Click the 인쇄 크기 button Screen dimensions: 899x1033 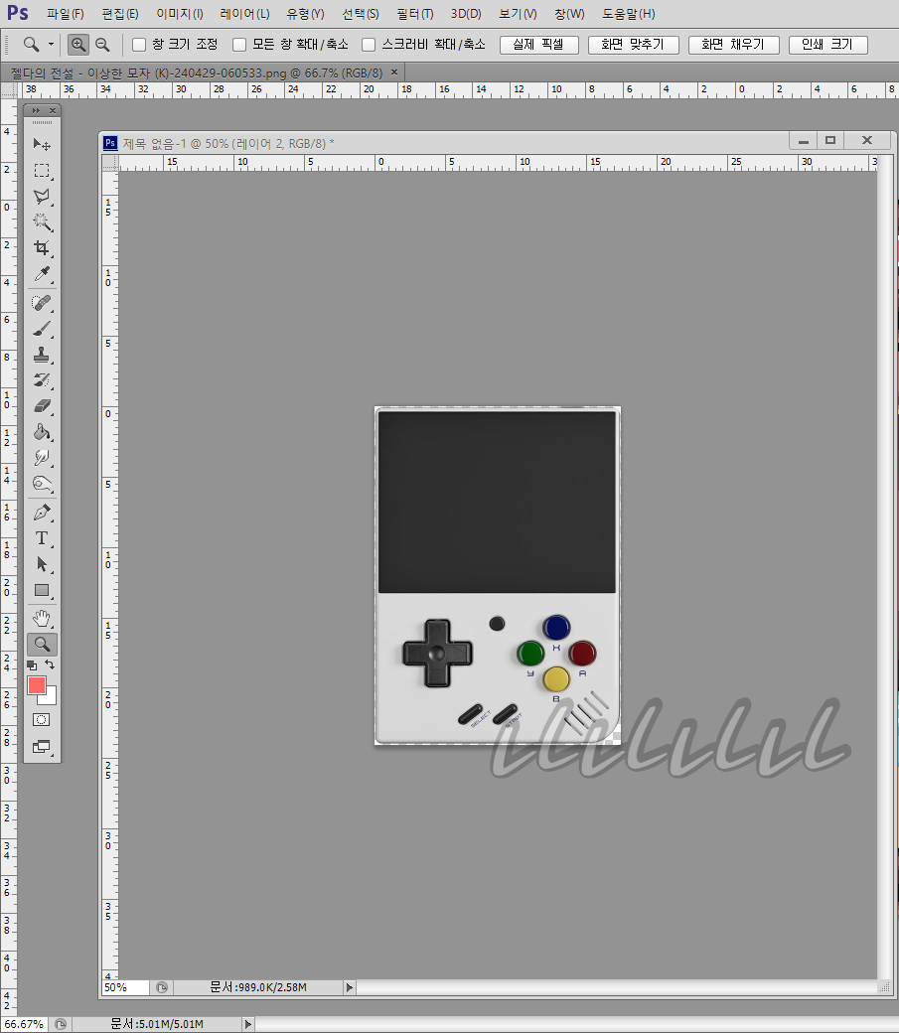pos(827,45)
